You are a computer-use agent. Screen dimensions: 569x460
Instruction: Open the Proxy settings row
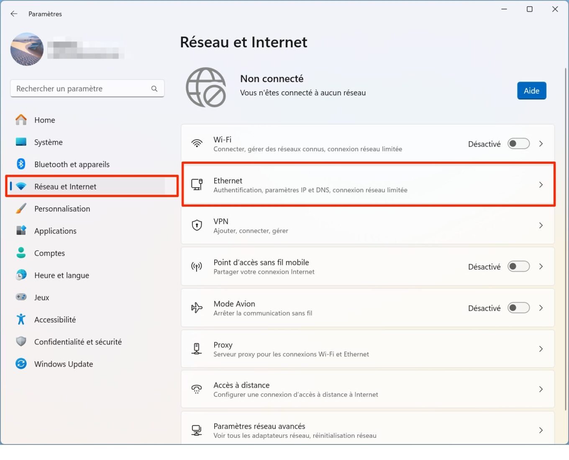point(368,349)
